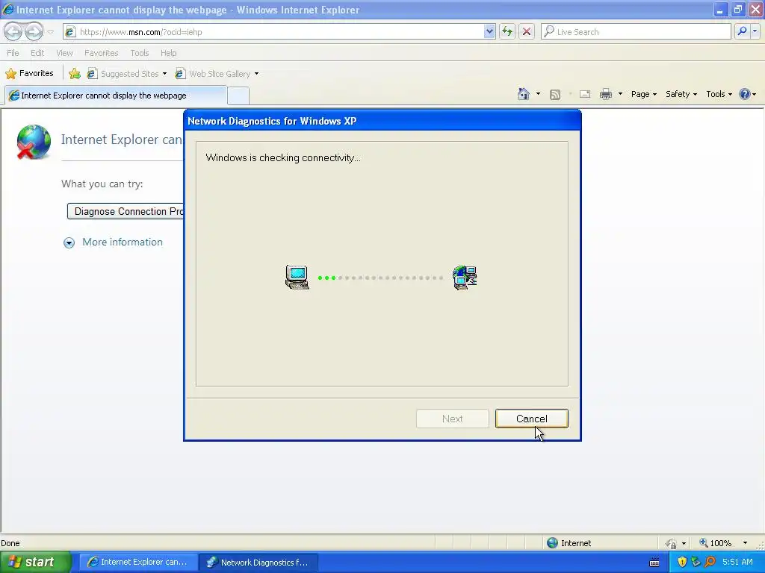Click the Network Diagnostics title bar

click(x=382, y=121)
